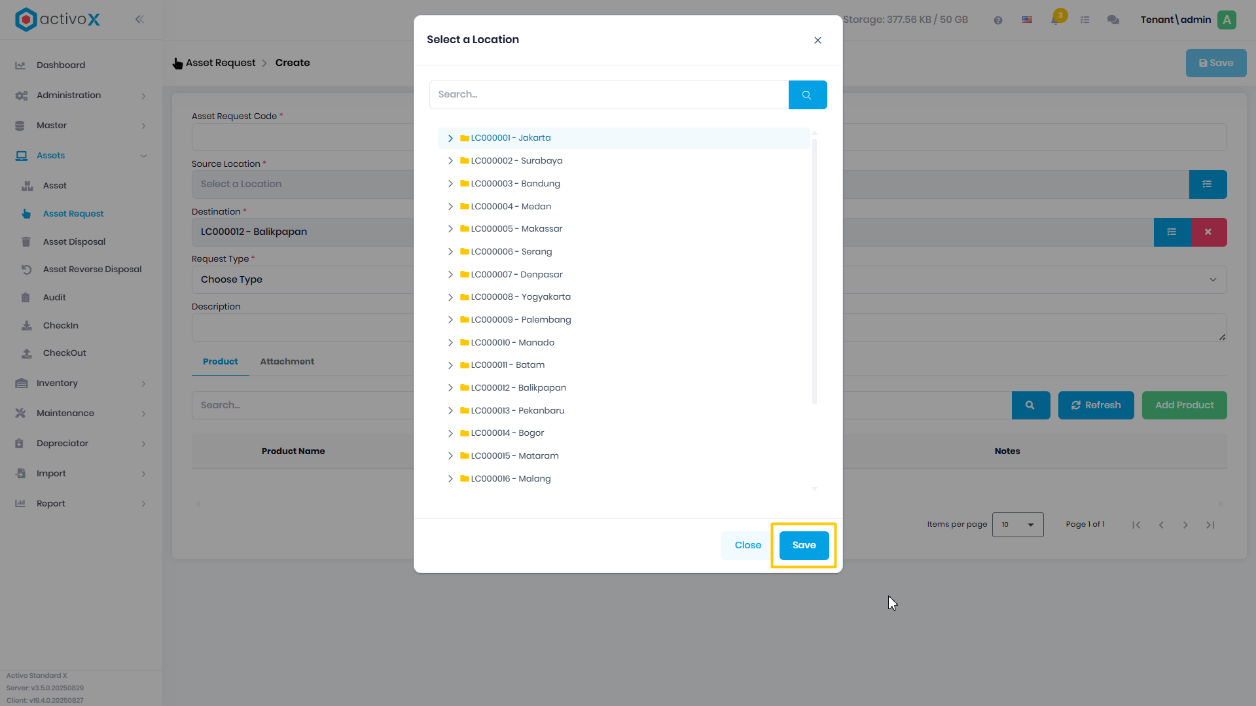Open the Request Type dropdown
The width and height of the screenshot is (1256, 706).
pos(709,280)
